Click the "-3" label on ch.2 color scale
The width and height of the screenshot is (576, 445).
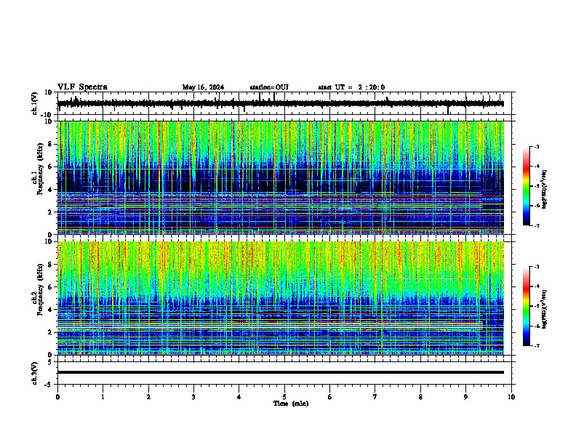coord(536,267)
